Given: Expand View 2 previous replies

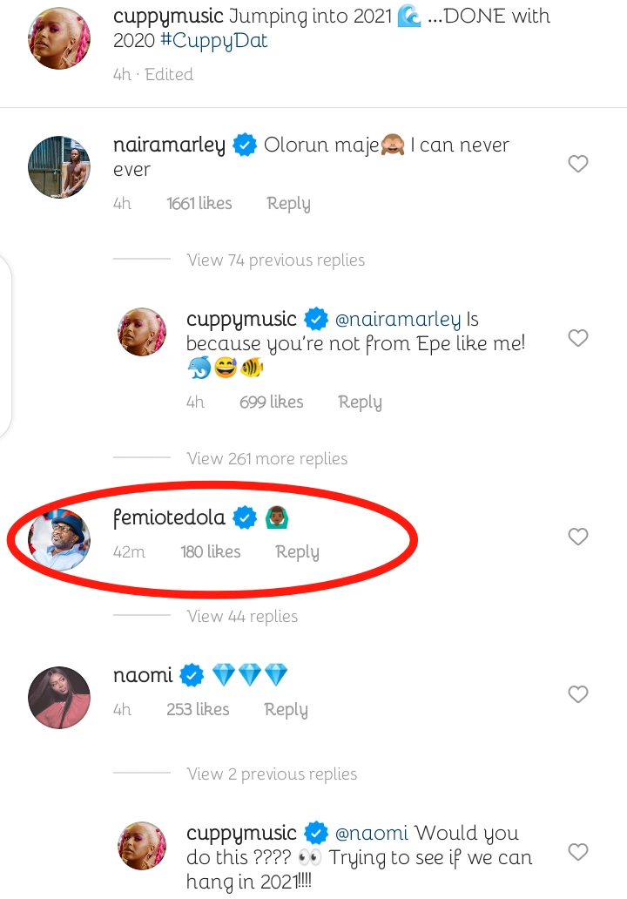Looking at the screenshot, I should click(x=272, y=774).
